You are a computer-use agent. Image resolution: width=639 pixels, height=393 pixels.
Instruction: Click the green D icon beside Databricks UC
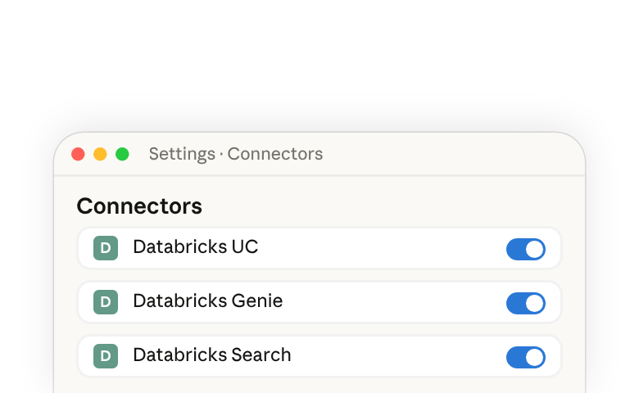click(x=106, y=248)
